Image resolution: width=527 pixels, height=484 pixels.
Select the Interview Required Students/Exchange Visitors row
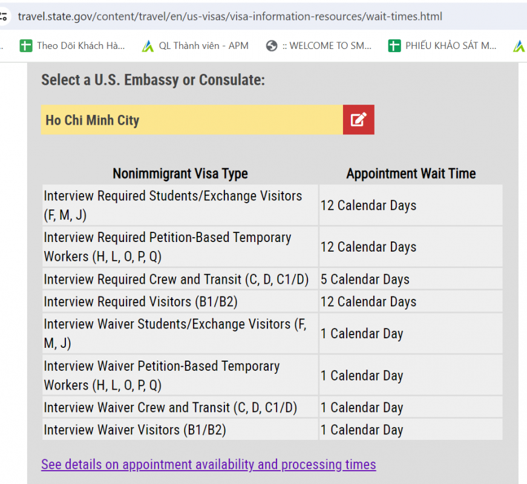click(x=272, y=205)
